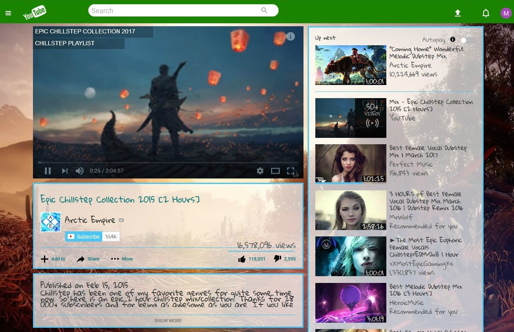Skip to next video
Viewport: 514px width, 332px height.
(65, 171)
